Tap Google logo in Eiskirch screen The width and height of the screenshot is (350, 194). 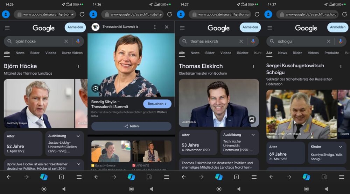pos(218,28)
